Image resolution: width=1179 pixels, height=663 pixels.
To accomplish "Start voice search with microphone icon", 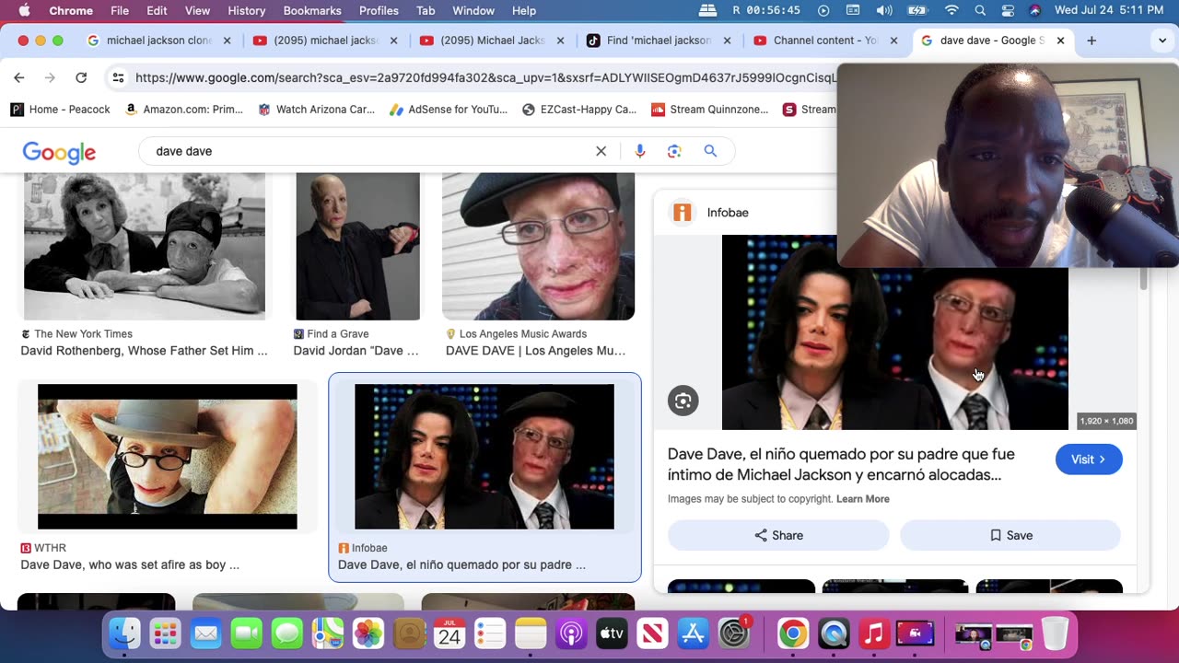I will tap(640, 151).
